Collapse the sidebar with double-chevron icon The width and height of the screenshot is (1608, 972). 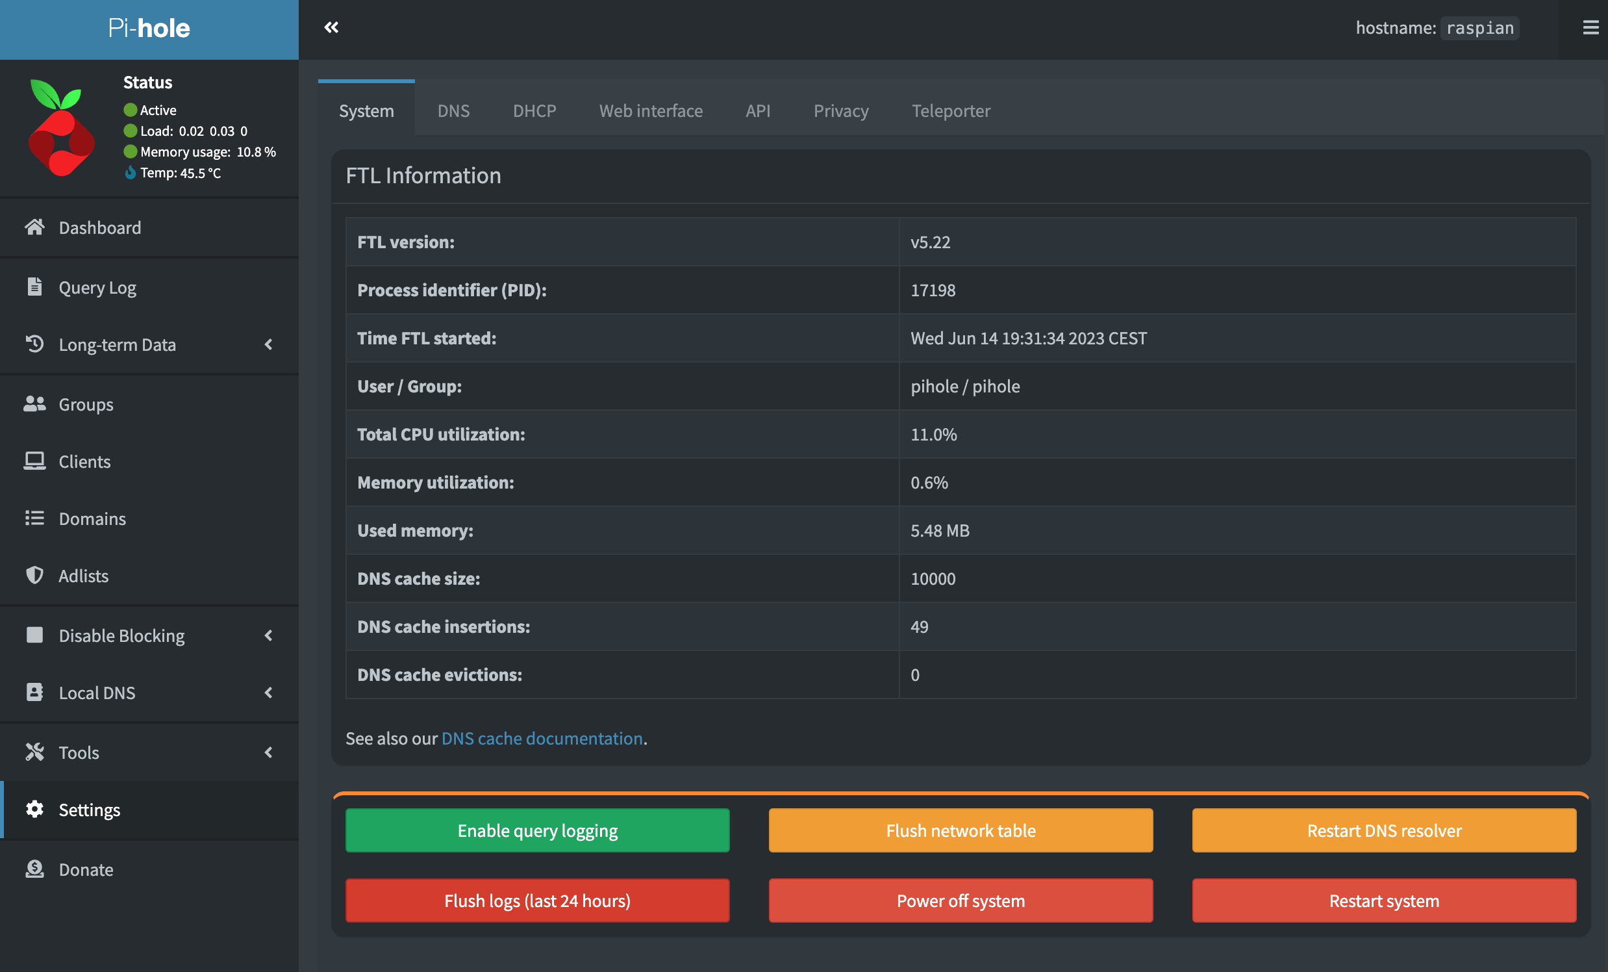point(331,27)
